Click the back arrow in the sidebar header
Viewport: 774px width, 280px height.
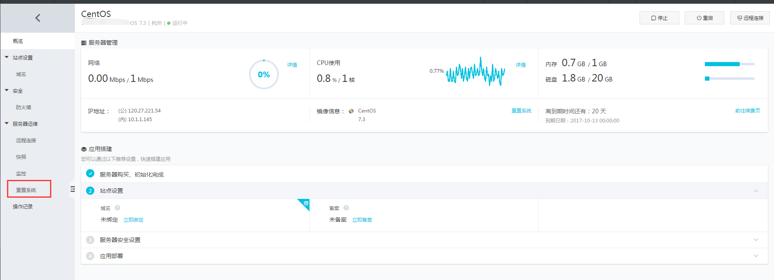click(x=38, y=18)
